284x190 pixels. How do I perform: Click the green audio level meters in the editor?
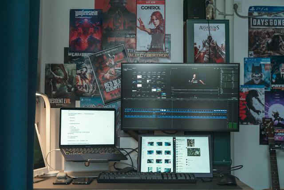pos(233,125)
